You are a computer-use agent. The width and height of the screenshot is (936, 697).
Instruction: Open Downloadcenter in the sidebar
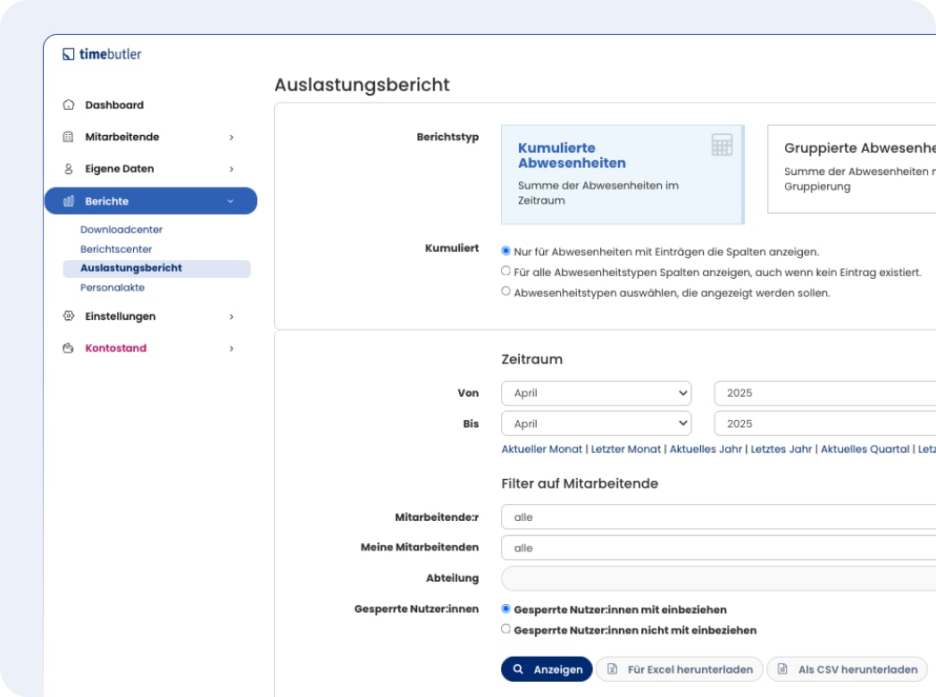pos(121,230)
